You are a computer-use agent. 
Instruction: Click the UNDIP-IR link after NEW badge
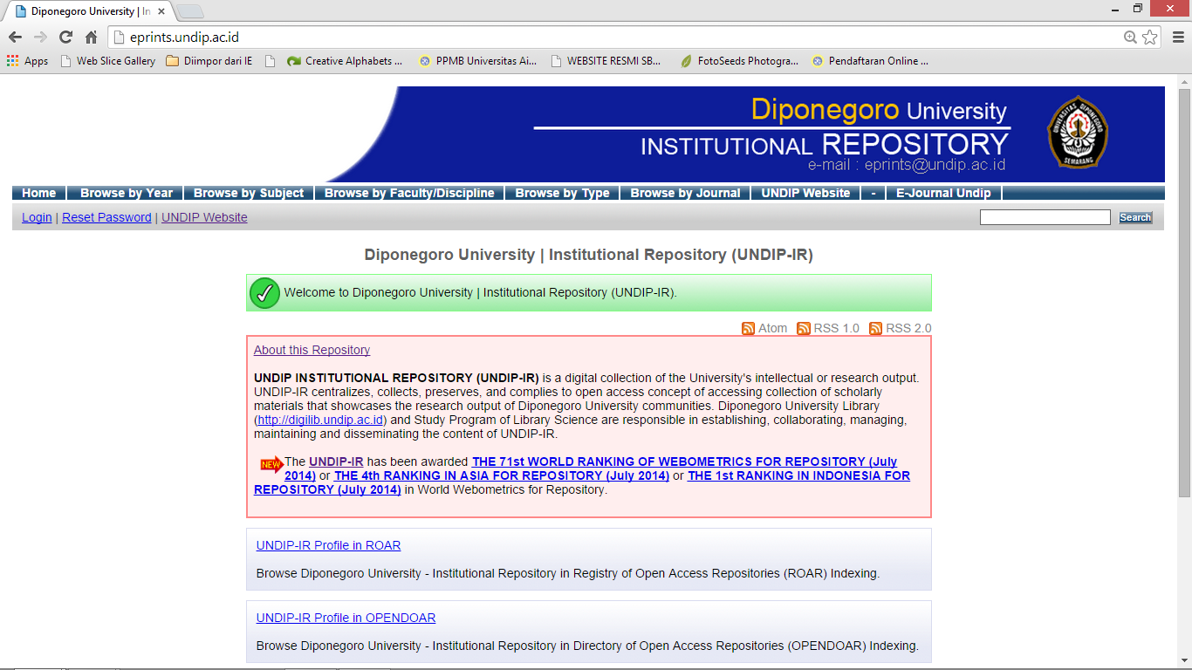[x=336, y=461]
